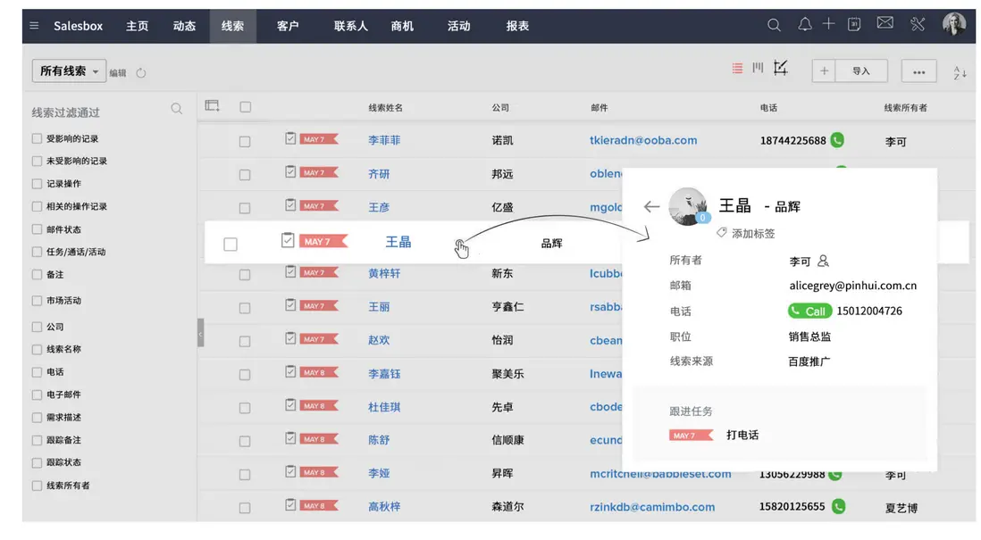Enable the 受影响的记录 filter
This screenshot has height=540, width=981.
pyautogui.click(x=37, y=138)
